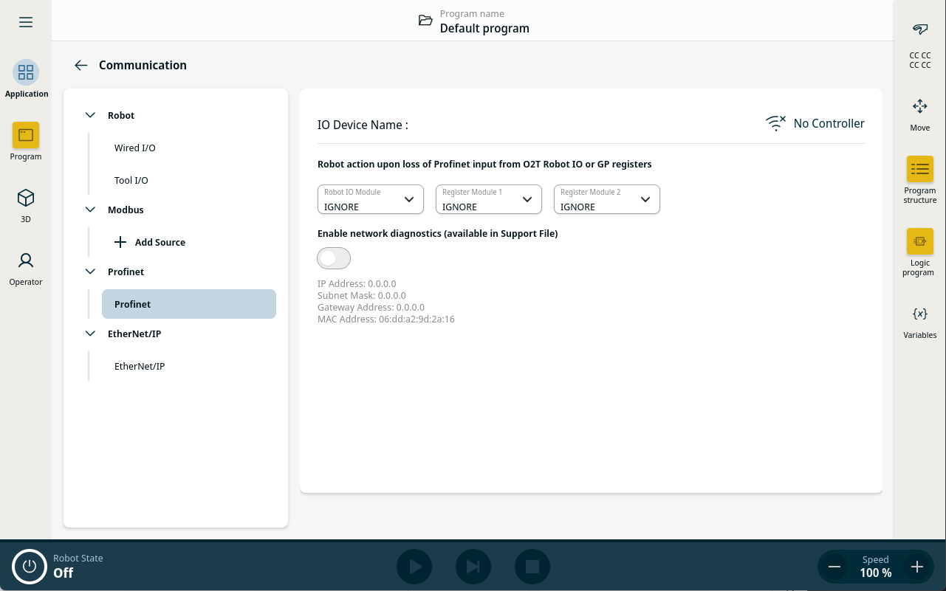Go back using the Communication arrow
Viewport: 946px width, 591px height.
pyautogui.click(x=81, y=65)
